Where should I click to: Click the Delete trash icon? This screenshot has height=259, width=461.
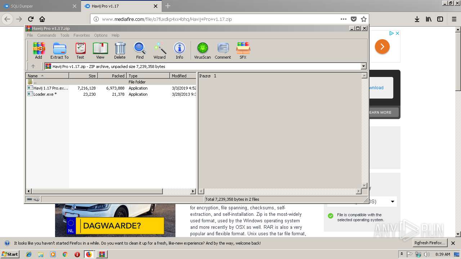pyautogui.click(x=120, y=51)
